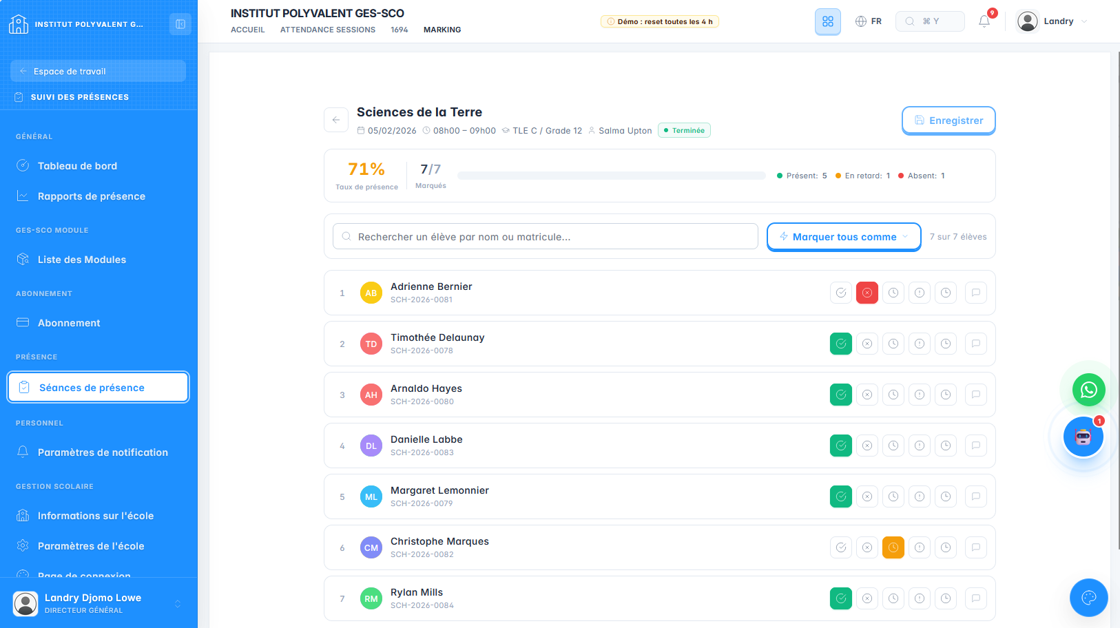1120x628 pixels.
Task: Open the theme palette floating button
Action: 1088,597
